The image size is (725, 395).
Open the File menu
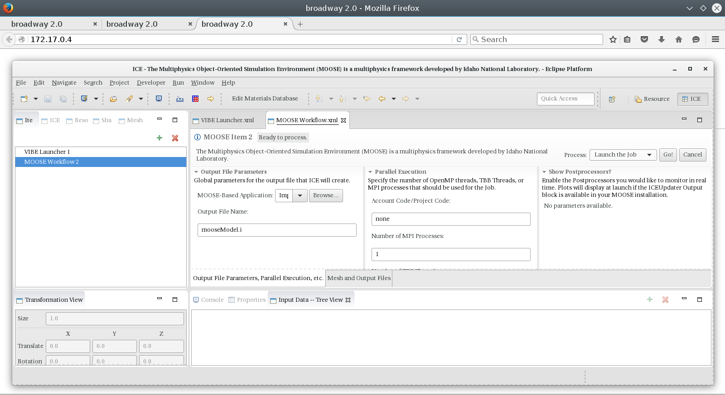coord(21,83)
